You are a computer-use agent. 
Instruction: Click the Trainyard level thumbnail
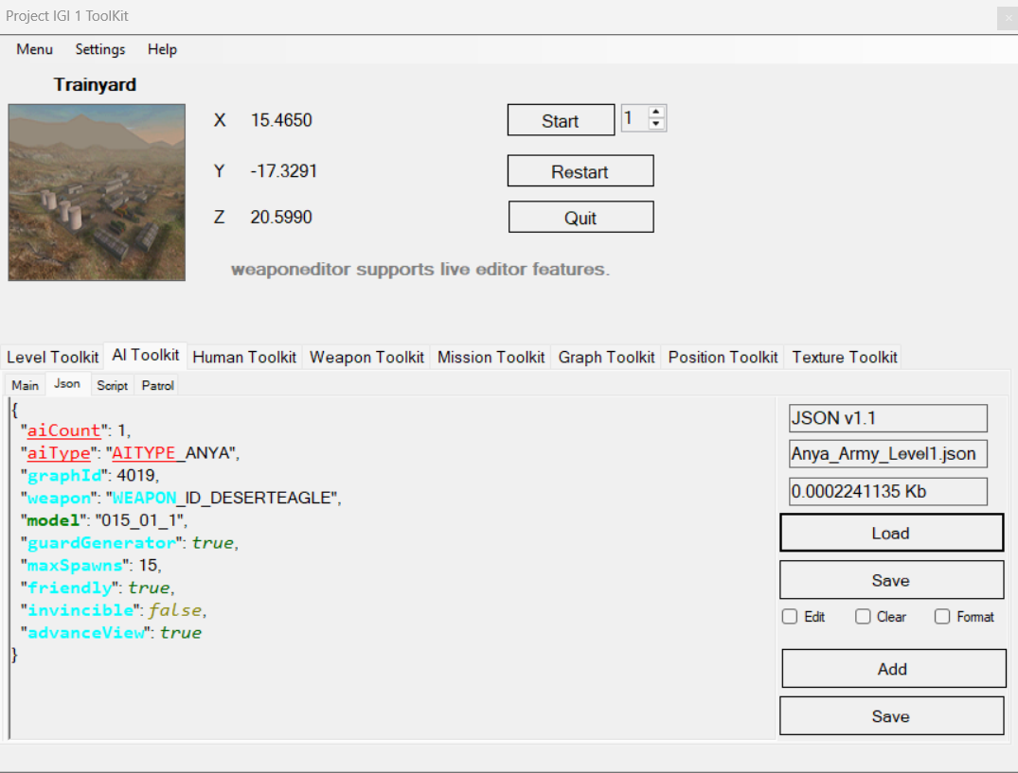point(97,193)
